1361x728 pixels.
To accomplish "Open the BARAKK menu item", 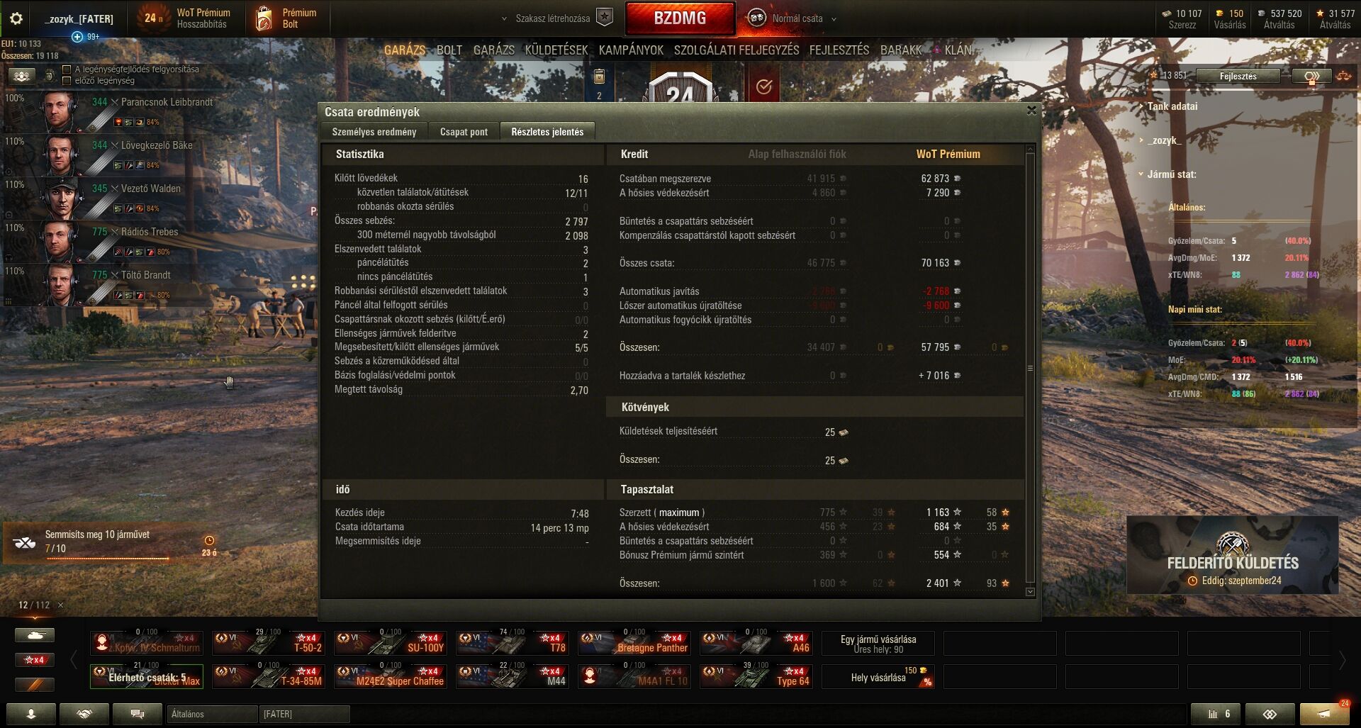I will pyautogui.click(x=901, y=50).
